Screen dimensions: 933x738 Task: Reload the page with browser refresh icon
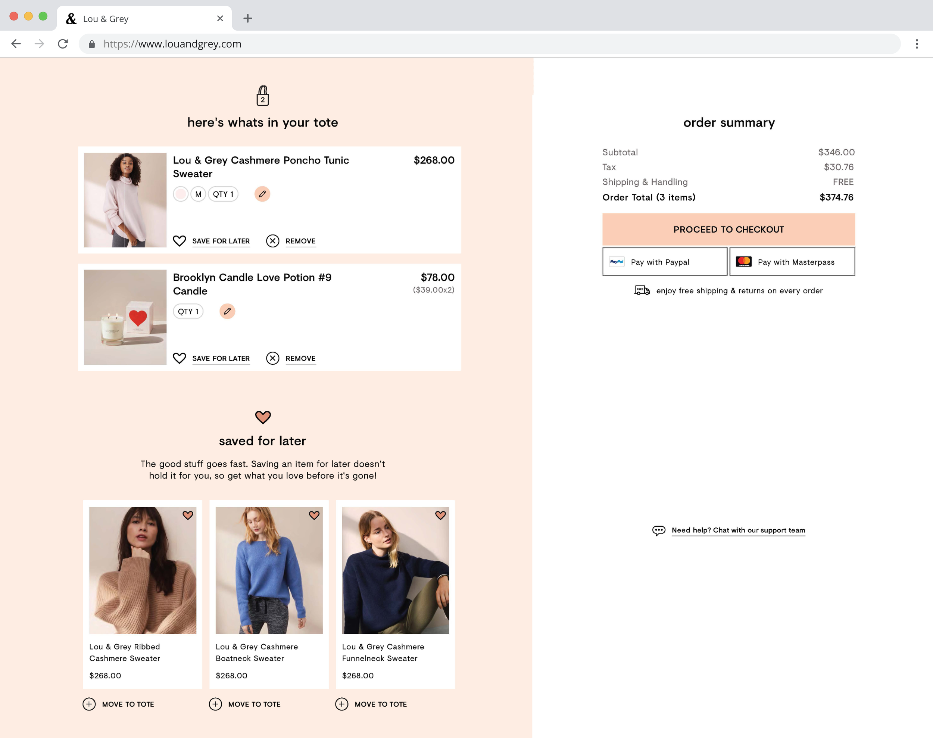point(63,44)
